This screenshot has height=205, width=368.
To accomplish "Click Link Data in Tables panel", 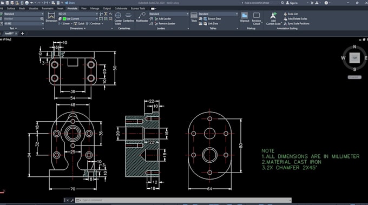I will 211,24.
